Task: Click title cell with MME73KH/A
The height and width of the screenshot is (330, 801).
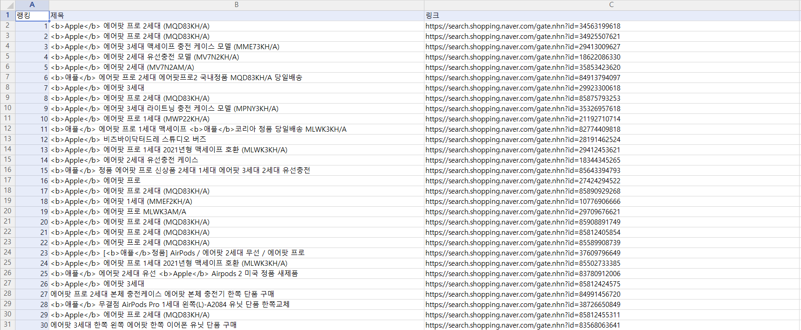Action: (236, 46)
